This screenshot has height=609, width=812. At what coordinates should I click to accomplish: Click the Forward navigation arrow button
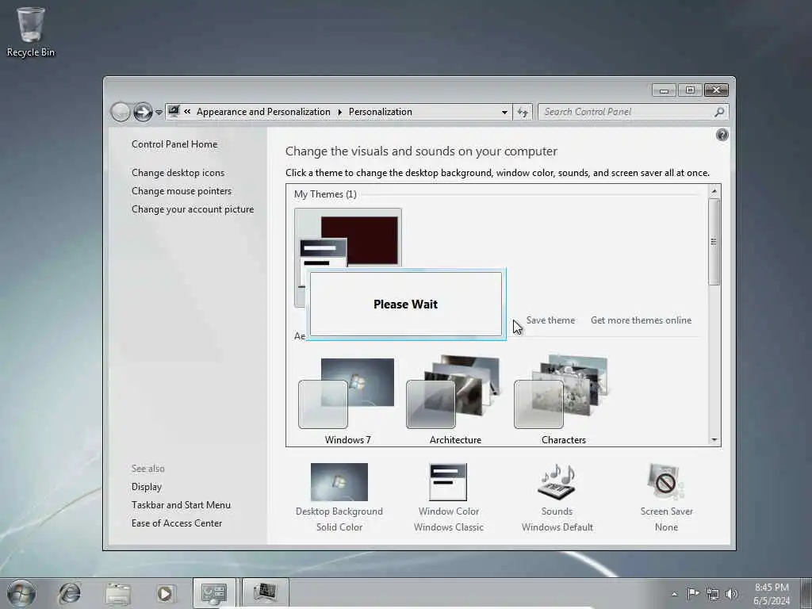click(x=143, y=112)
